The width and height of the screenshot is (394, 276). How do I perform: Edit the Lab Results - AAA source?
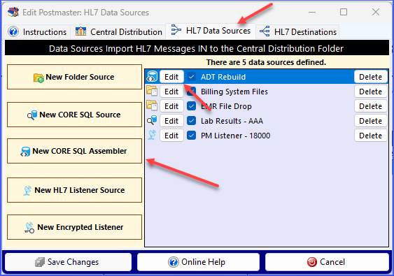point(171,121)
